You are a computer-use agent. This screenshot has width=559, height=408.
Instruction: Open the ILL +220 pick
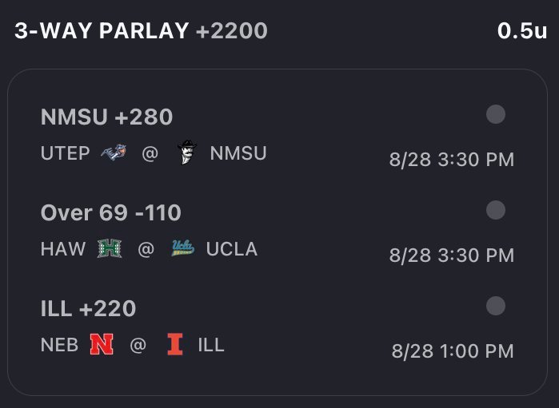click(89, 308)
